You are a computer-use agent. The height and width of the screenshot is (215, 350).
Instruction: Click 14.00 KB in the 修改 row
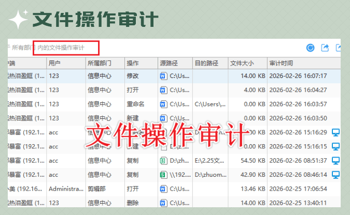pyautogui.click(x=253, y=76)
